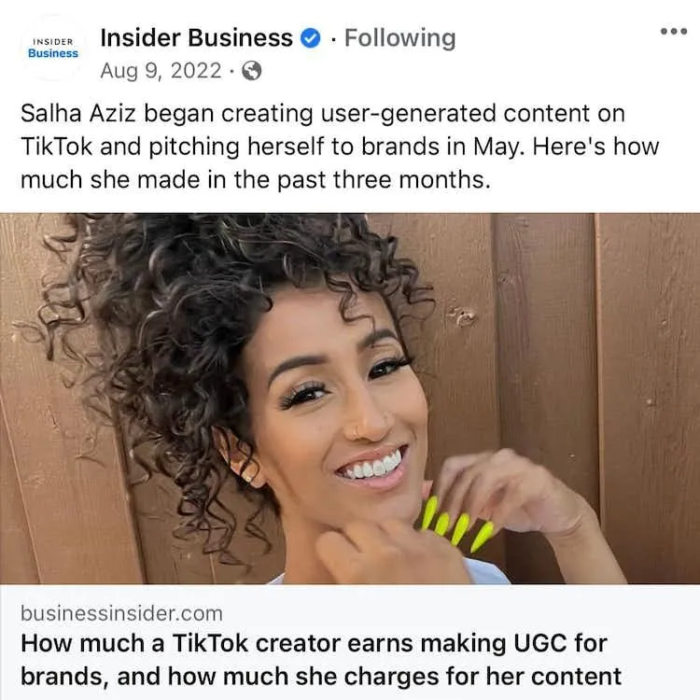Click the "INSIDER" text in avatar logo
Viewport: 700px width, 700px height.
53,41
